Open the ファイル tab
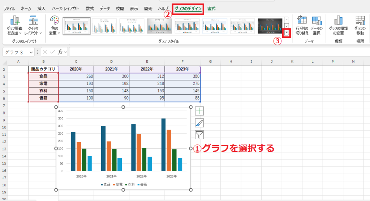 tap(9, 9)
